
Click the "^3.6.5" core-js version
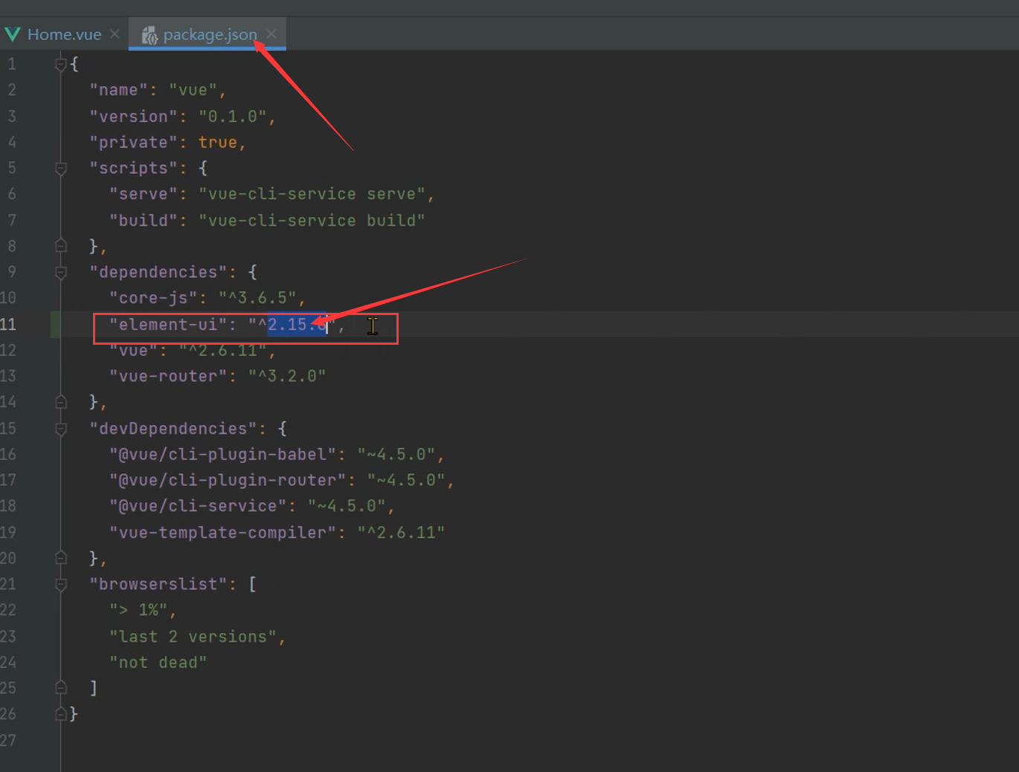pyautogui.click(x=257, y=298)
